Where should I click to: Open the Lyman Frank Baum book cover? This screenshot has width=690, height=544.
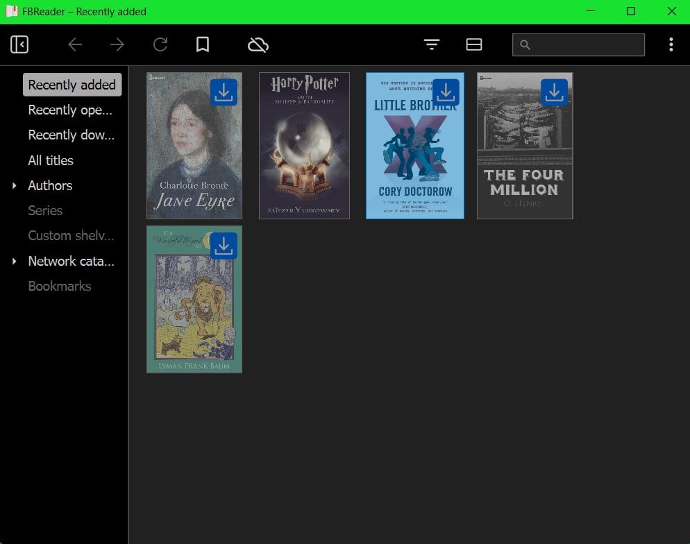click(x=194, y=300)
